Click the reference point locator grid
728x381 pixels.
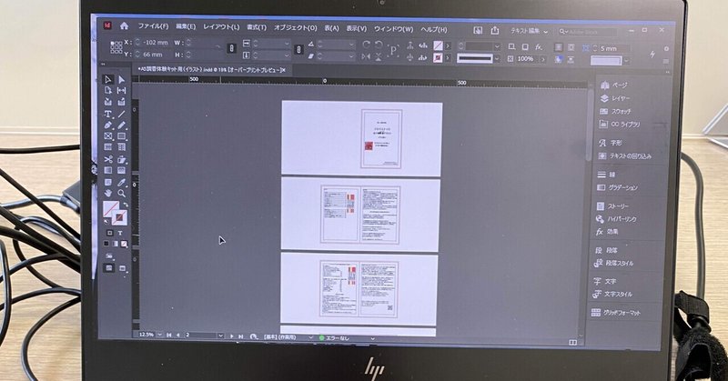pos(116,47)
